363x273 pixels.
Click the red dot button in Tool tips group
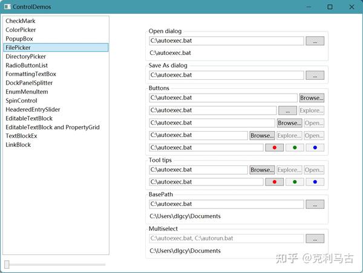[x=274, y=182]
